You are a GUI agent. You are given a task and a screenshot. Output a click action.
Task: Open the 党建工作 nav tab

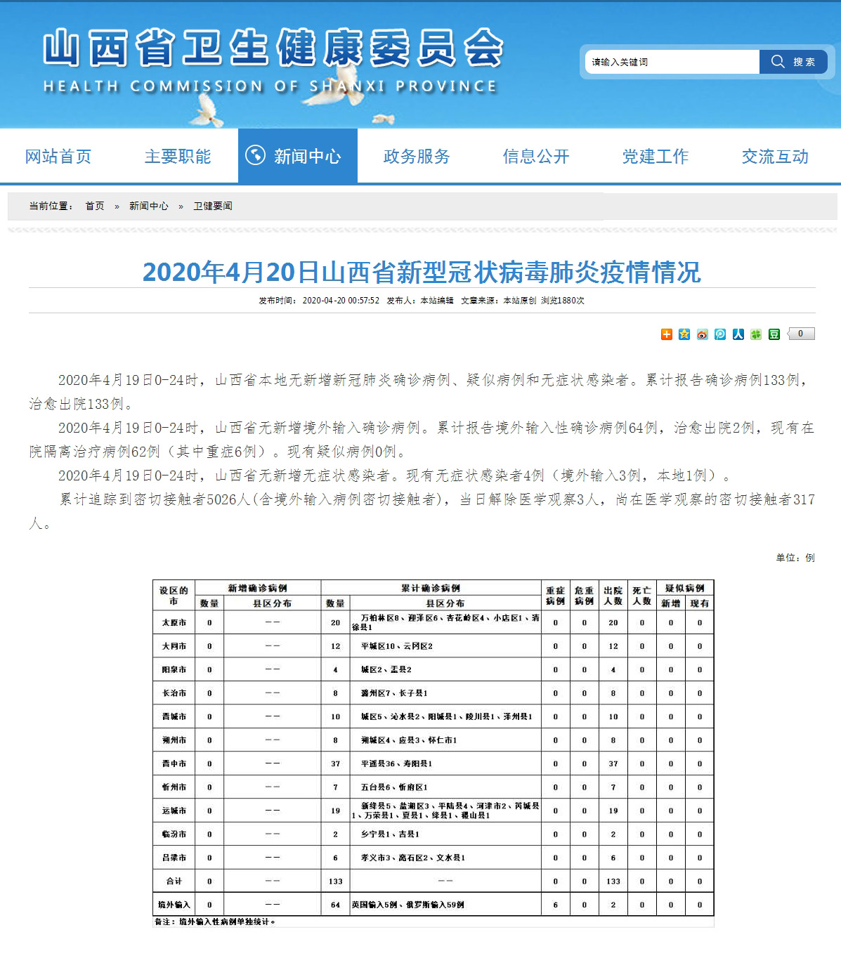(656, 157)
